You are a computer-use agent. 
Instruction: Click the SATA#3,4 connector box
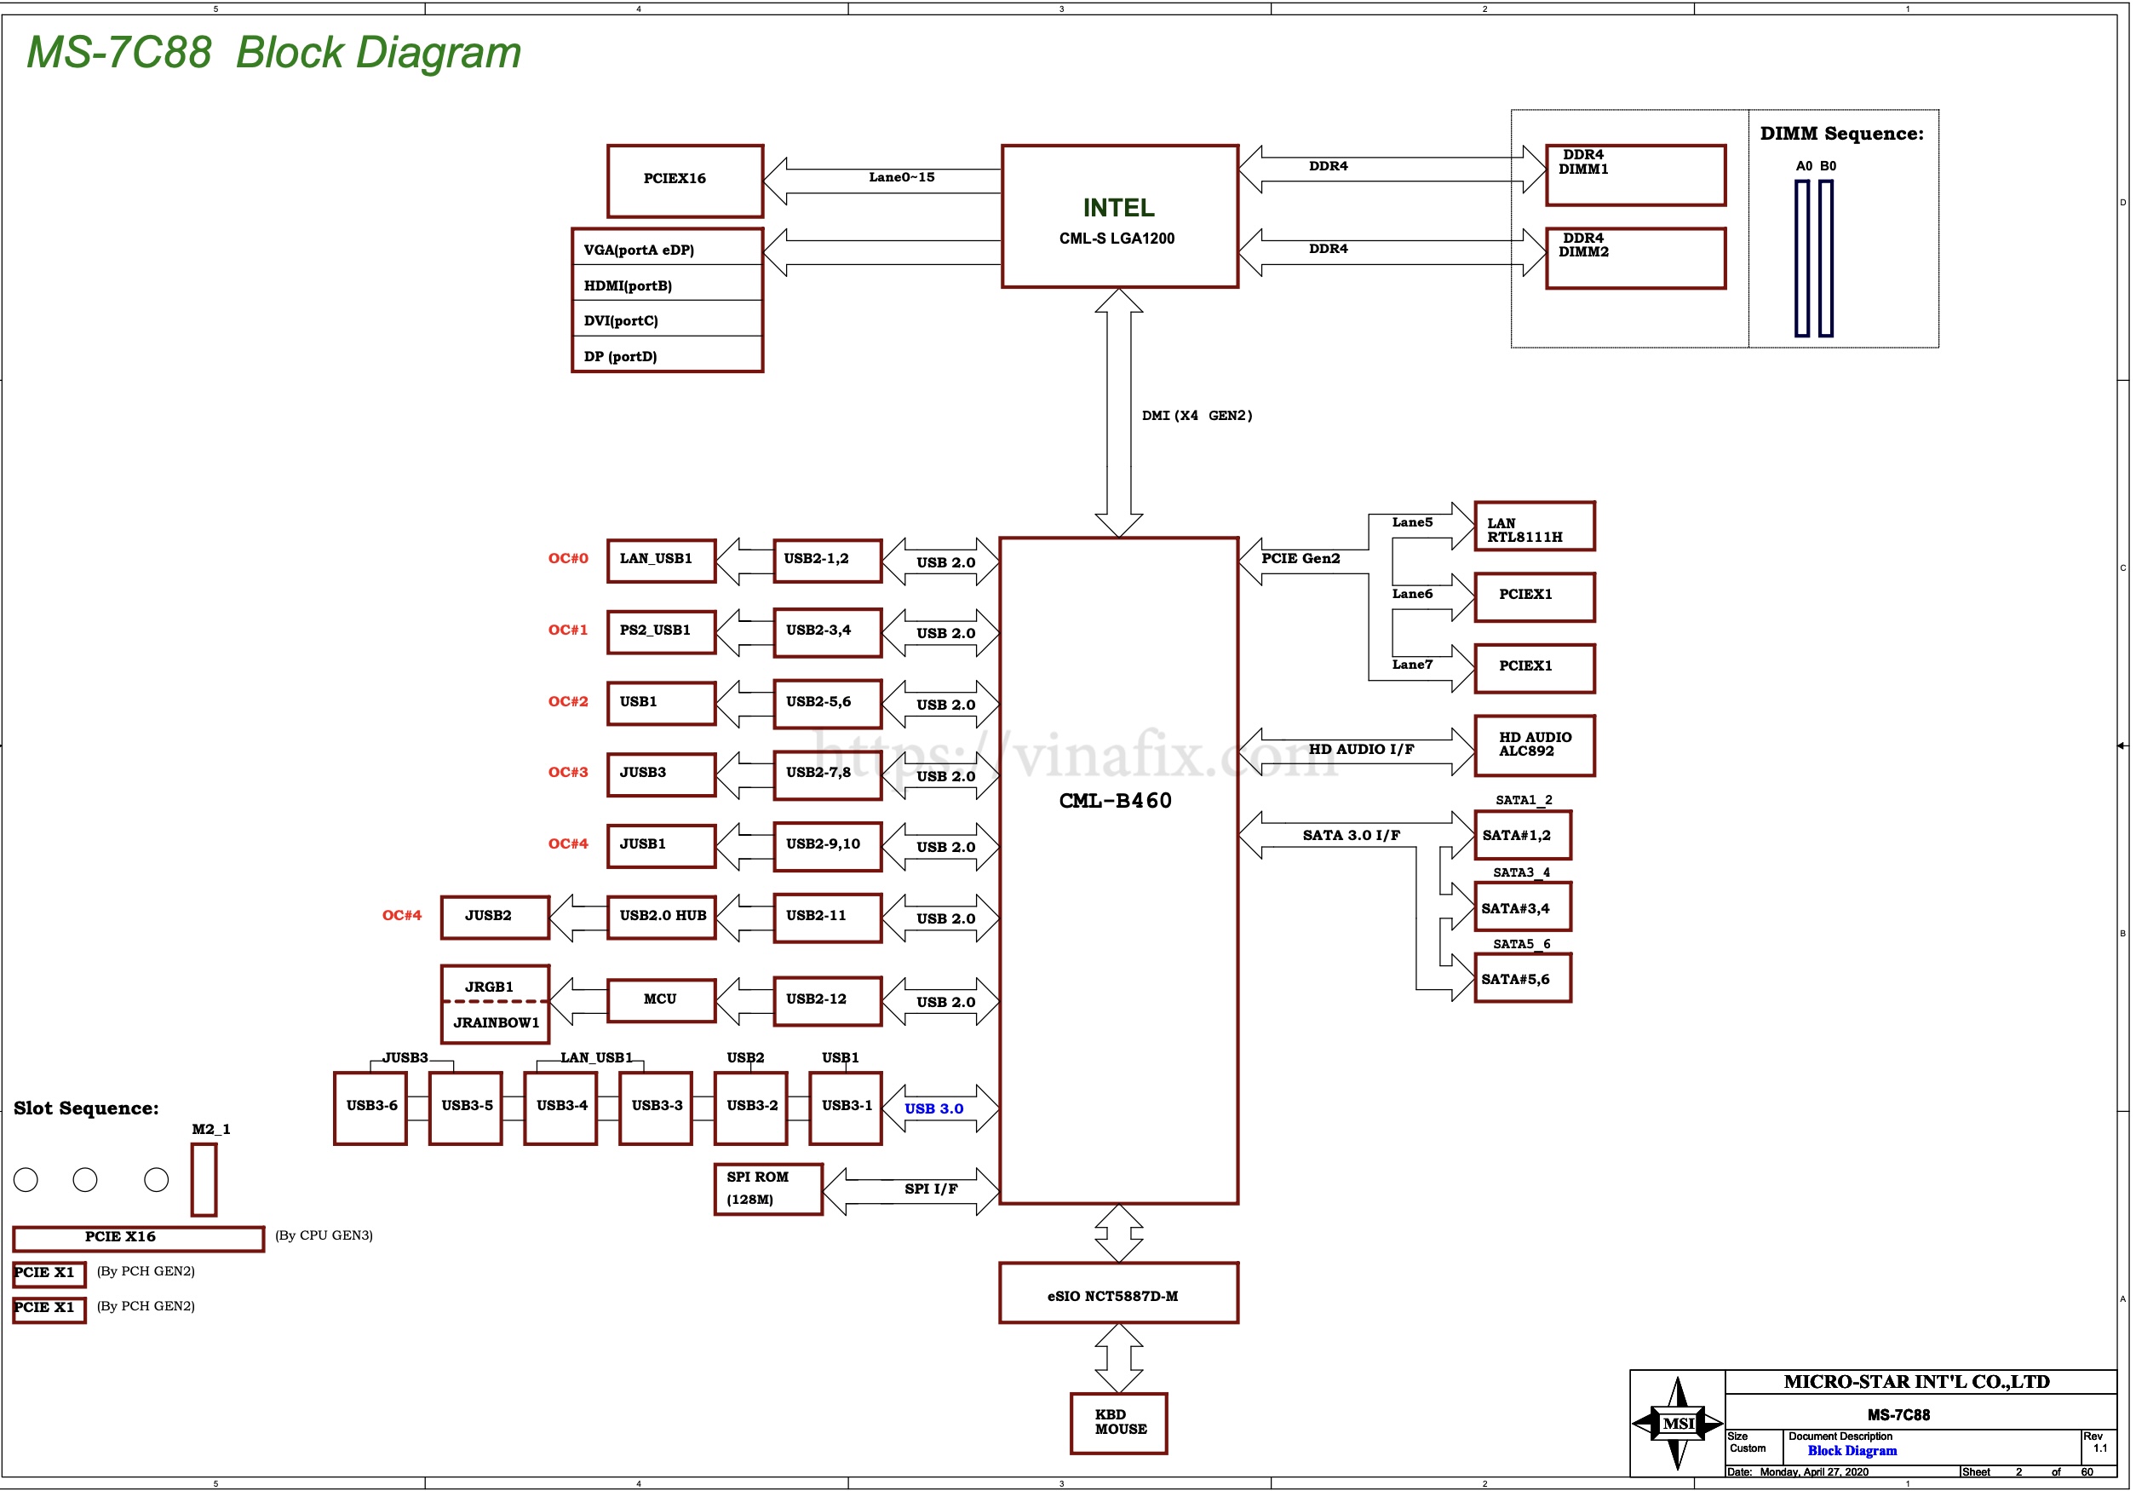pos(1522,907)
